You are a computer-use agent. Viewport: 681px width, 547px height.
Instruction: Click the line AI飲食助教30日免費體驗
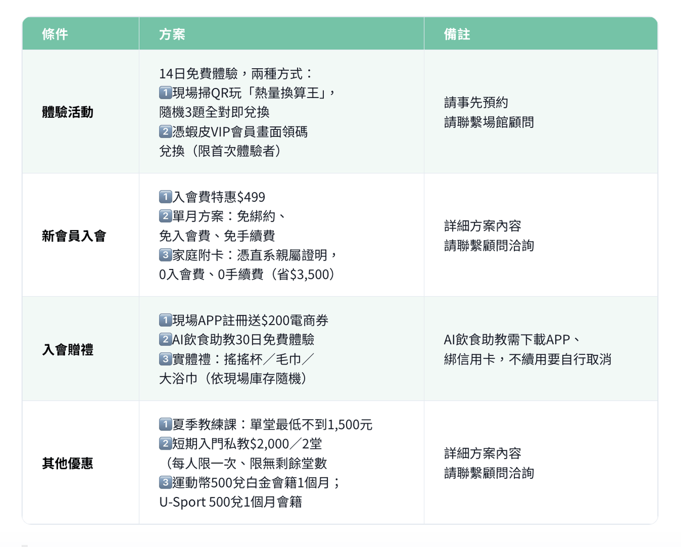point(237,339)
